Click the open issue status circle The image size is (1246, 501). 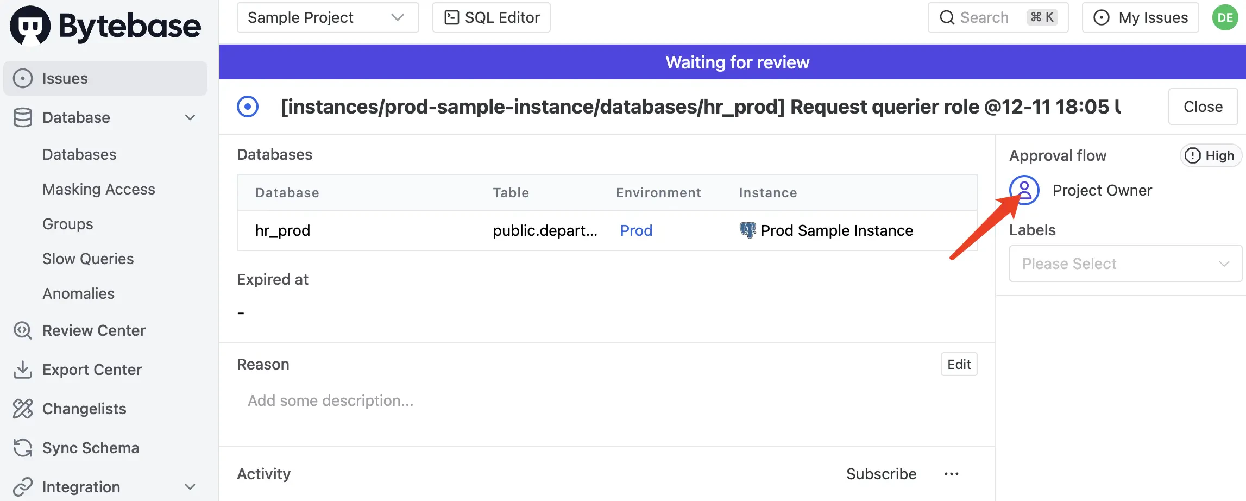coord(248,107)
